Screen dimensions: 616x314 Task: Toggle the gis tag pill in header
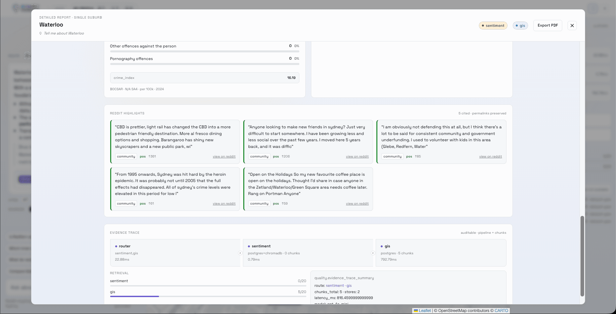[x=520, y=26]
